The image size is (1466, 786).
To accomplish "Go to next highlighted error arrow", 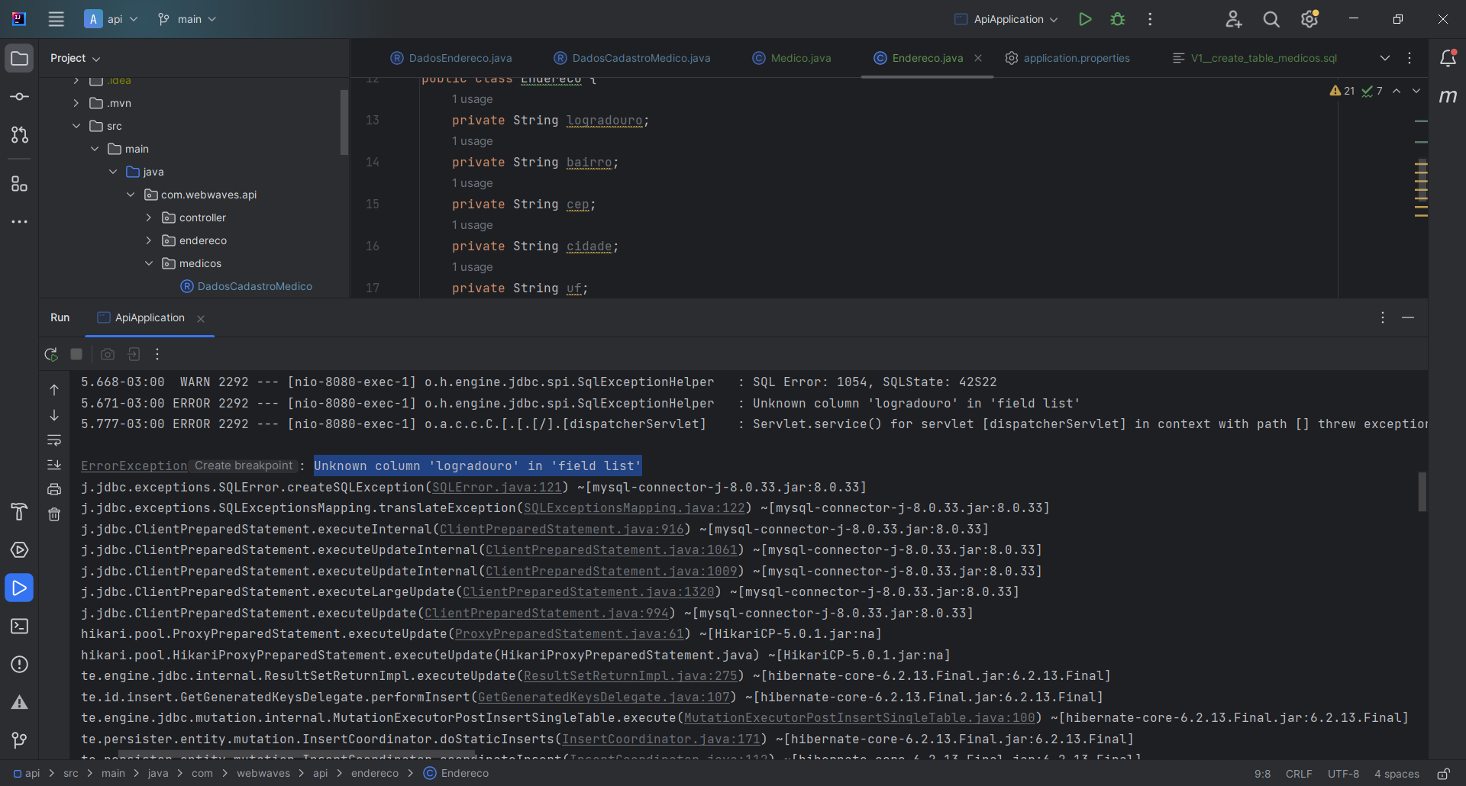I will [1416, 91].
